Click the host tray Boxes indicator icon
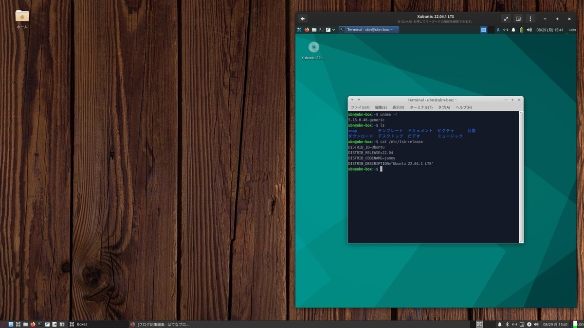Viewport: 584px width, 328px height. click(x=479, y=324)
